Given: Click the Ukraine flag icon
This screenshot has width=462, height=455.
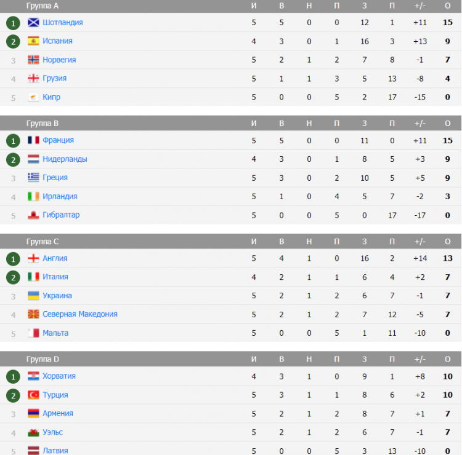Looking at the screenshot, I should (33, 296).
